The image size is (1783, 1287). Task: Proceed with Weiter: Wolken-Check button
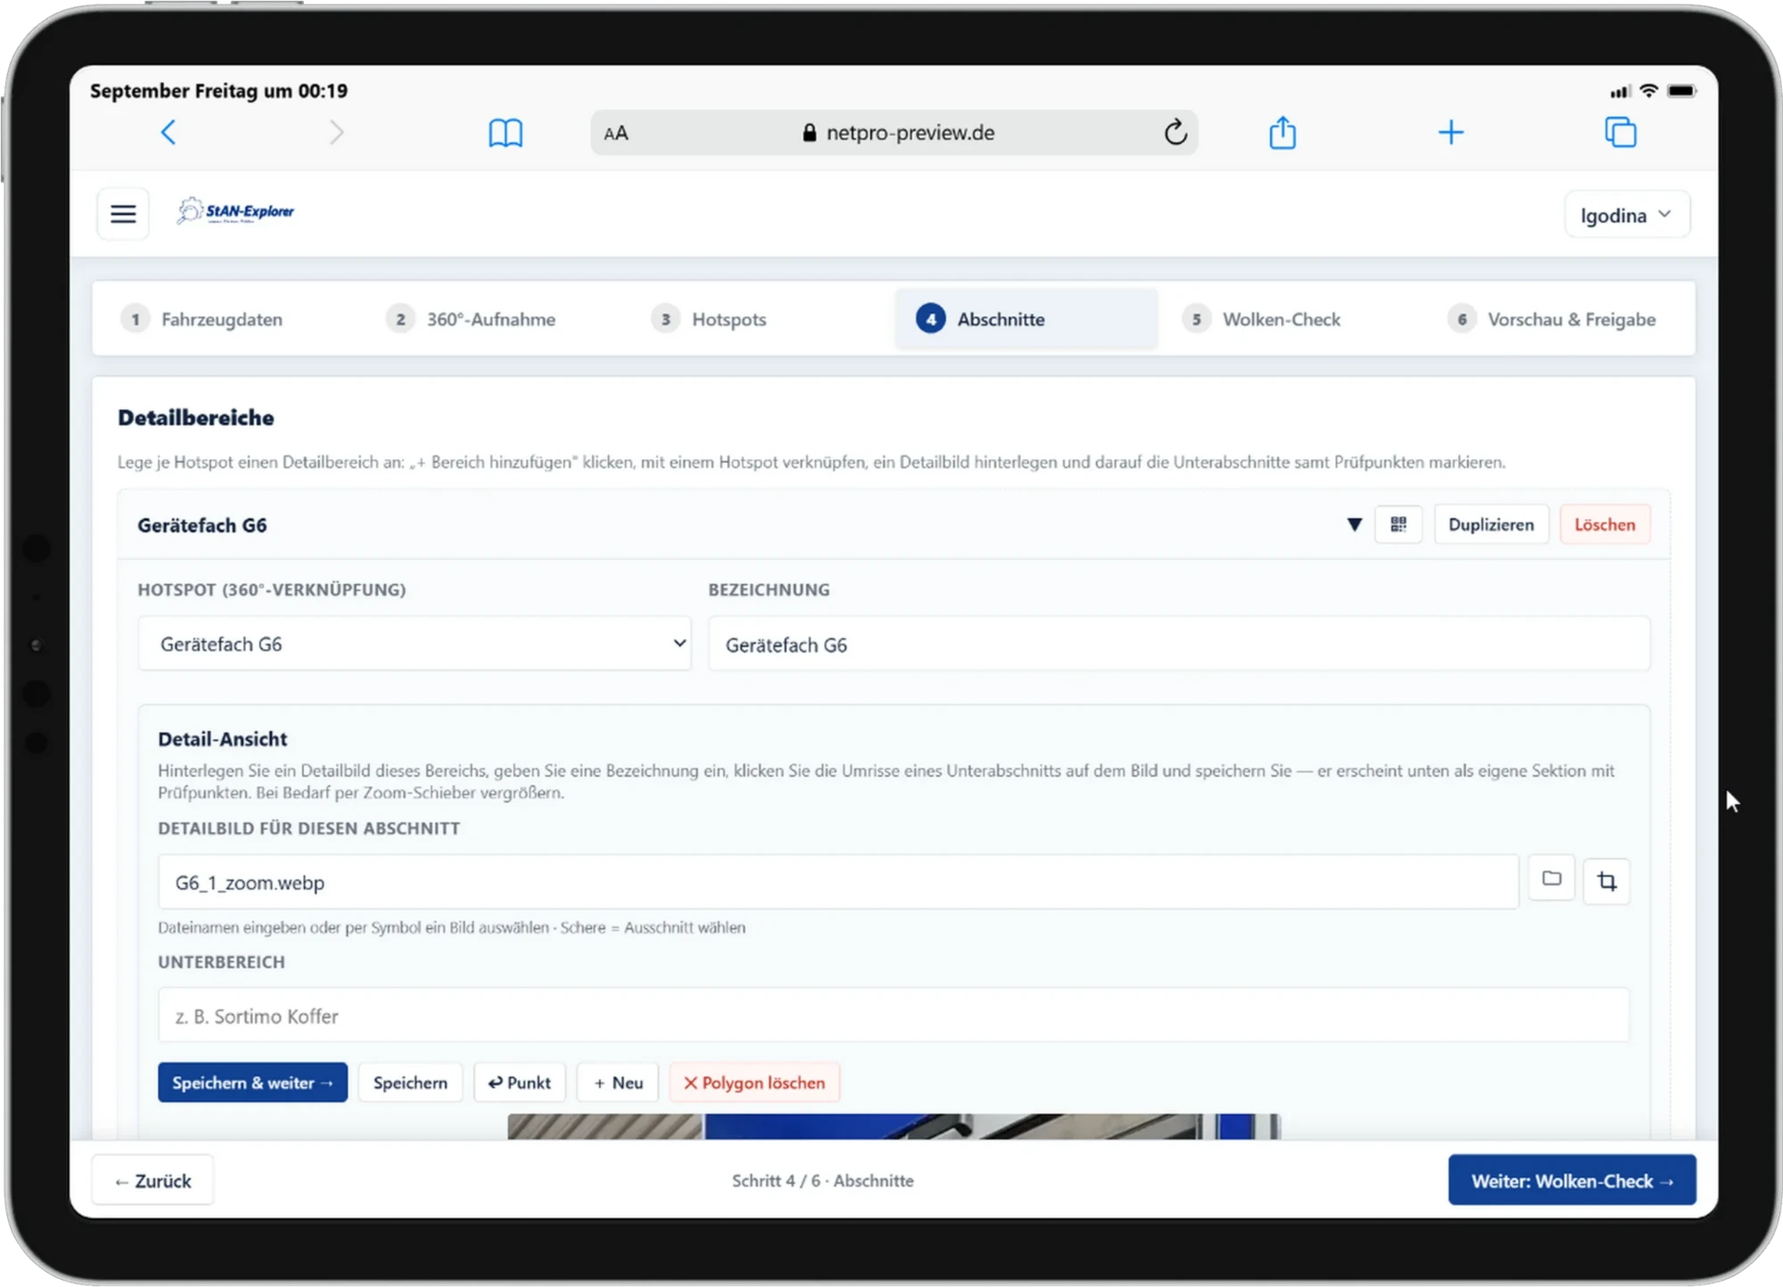coord(1572,1181)
